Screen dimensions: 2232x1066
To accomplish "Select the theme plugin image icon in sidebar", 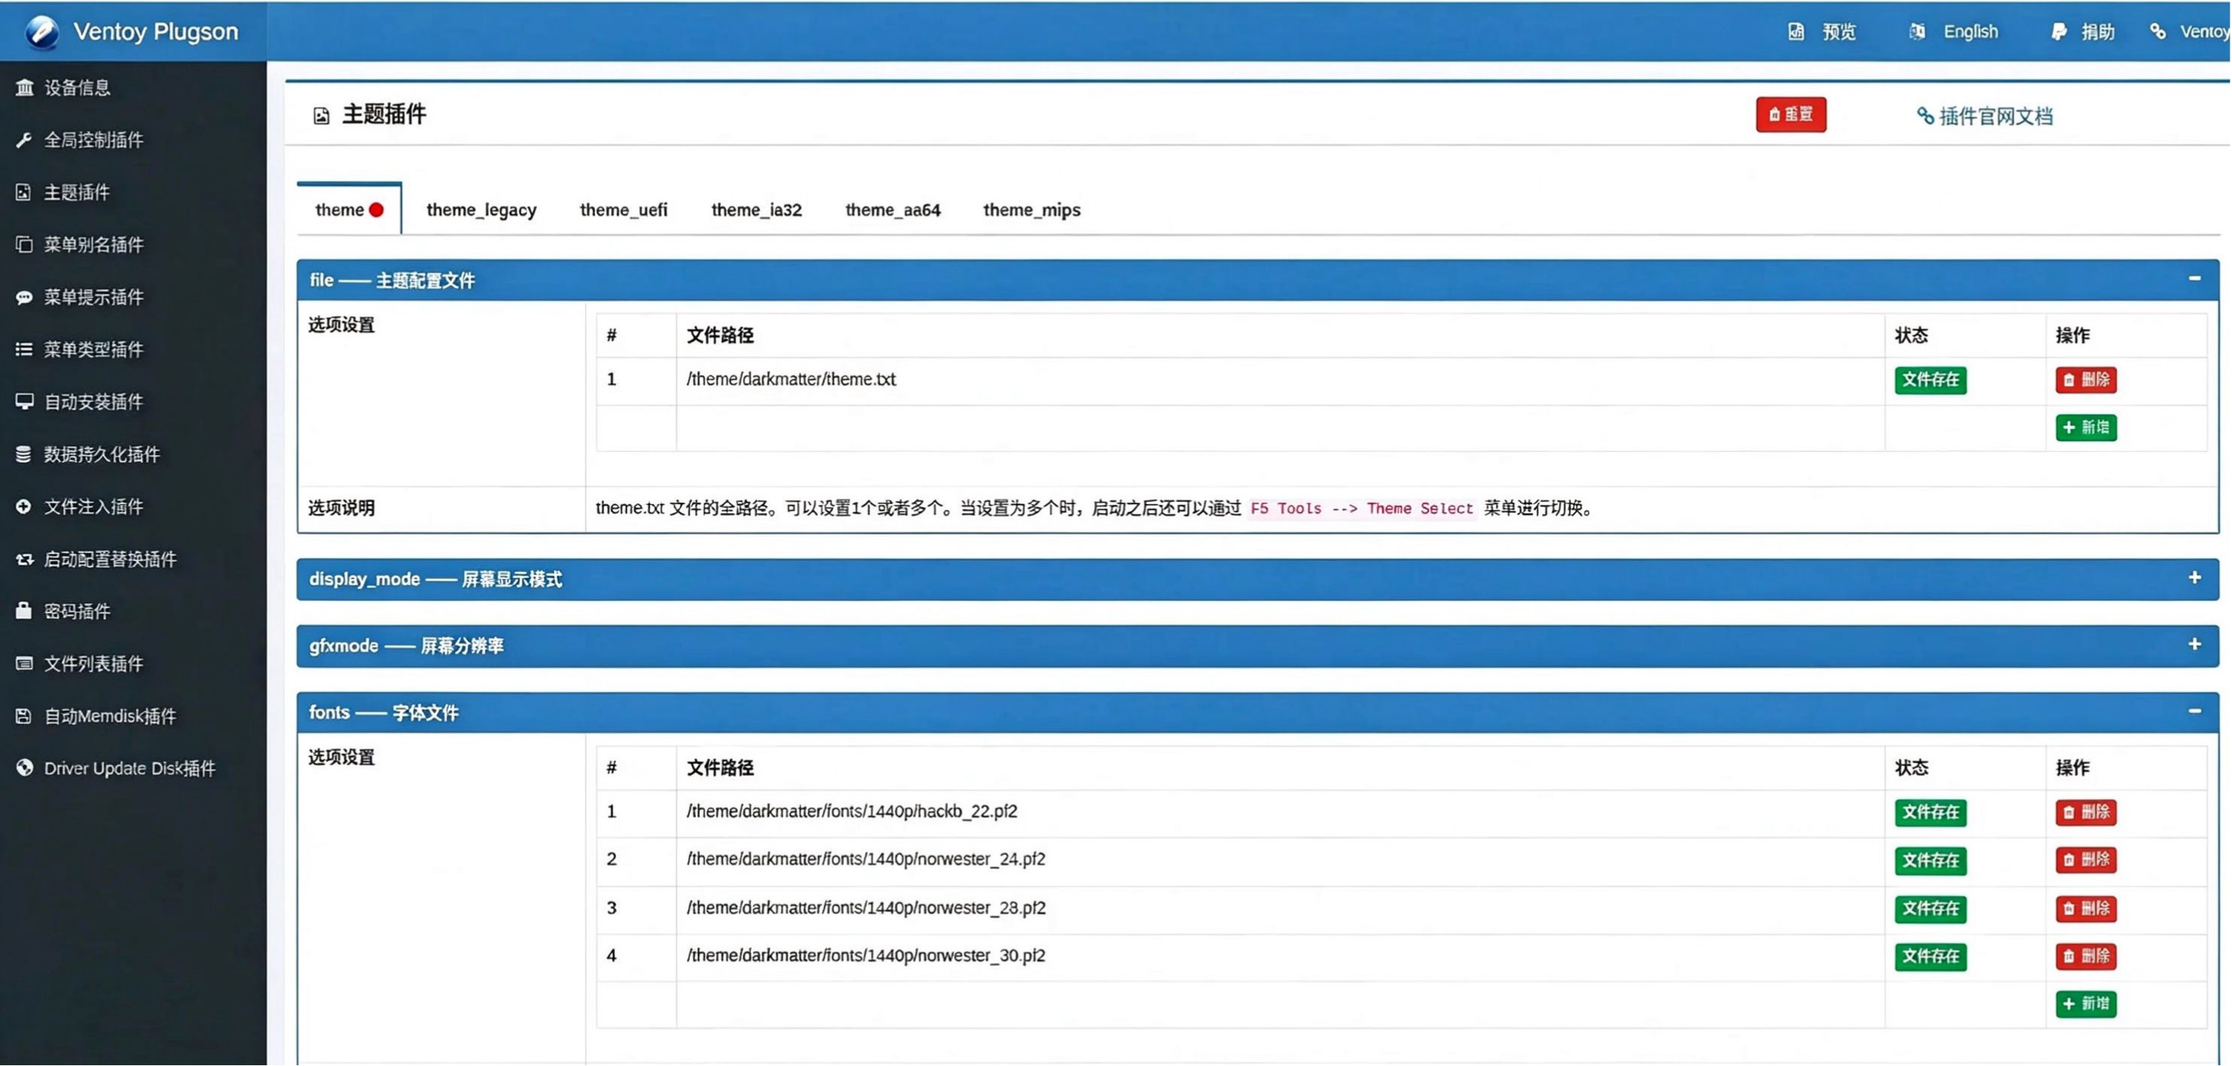I will tap(24, 192).
